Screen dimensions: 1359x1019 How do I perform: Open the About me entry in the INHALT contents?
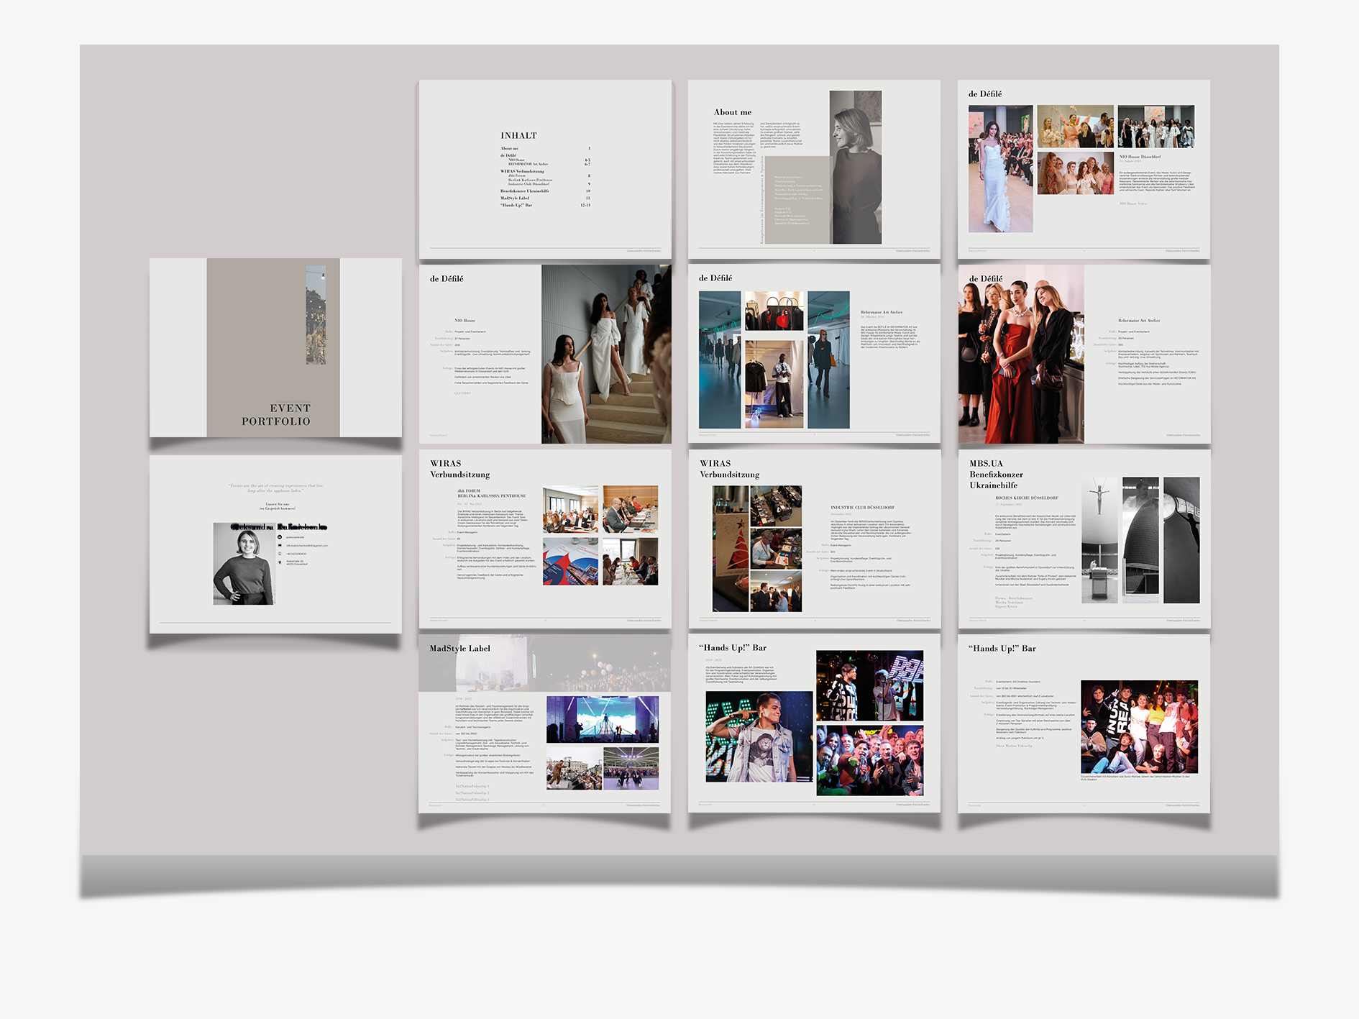pyautogui.click(x=508, y=148)
